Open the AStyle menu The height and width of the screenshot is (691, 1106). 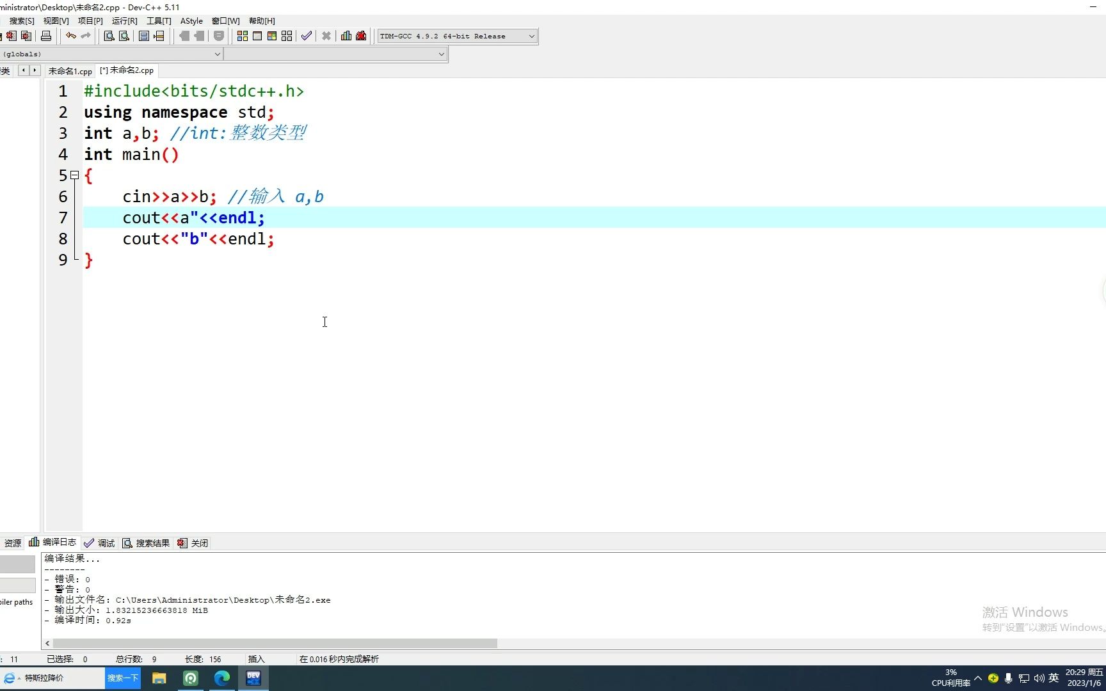(191, 21)
